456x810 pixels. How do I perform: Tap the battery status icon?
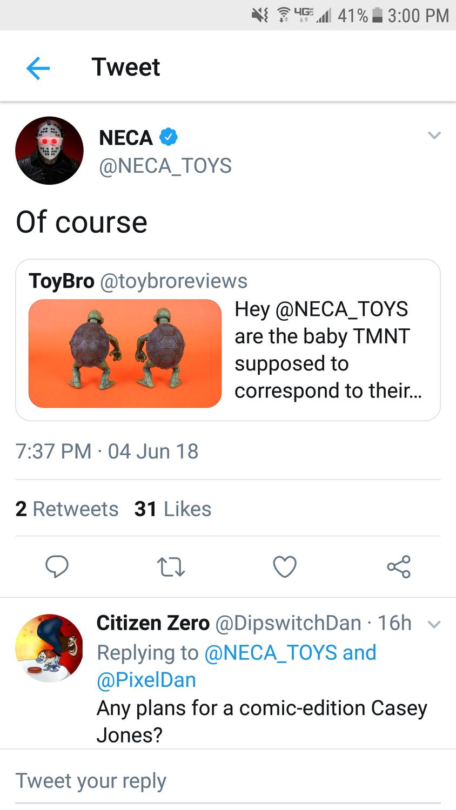tap(378, 16)
